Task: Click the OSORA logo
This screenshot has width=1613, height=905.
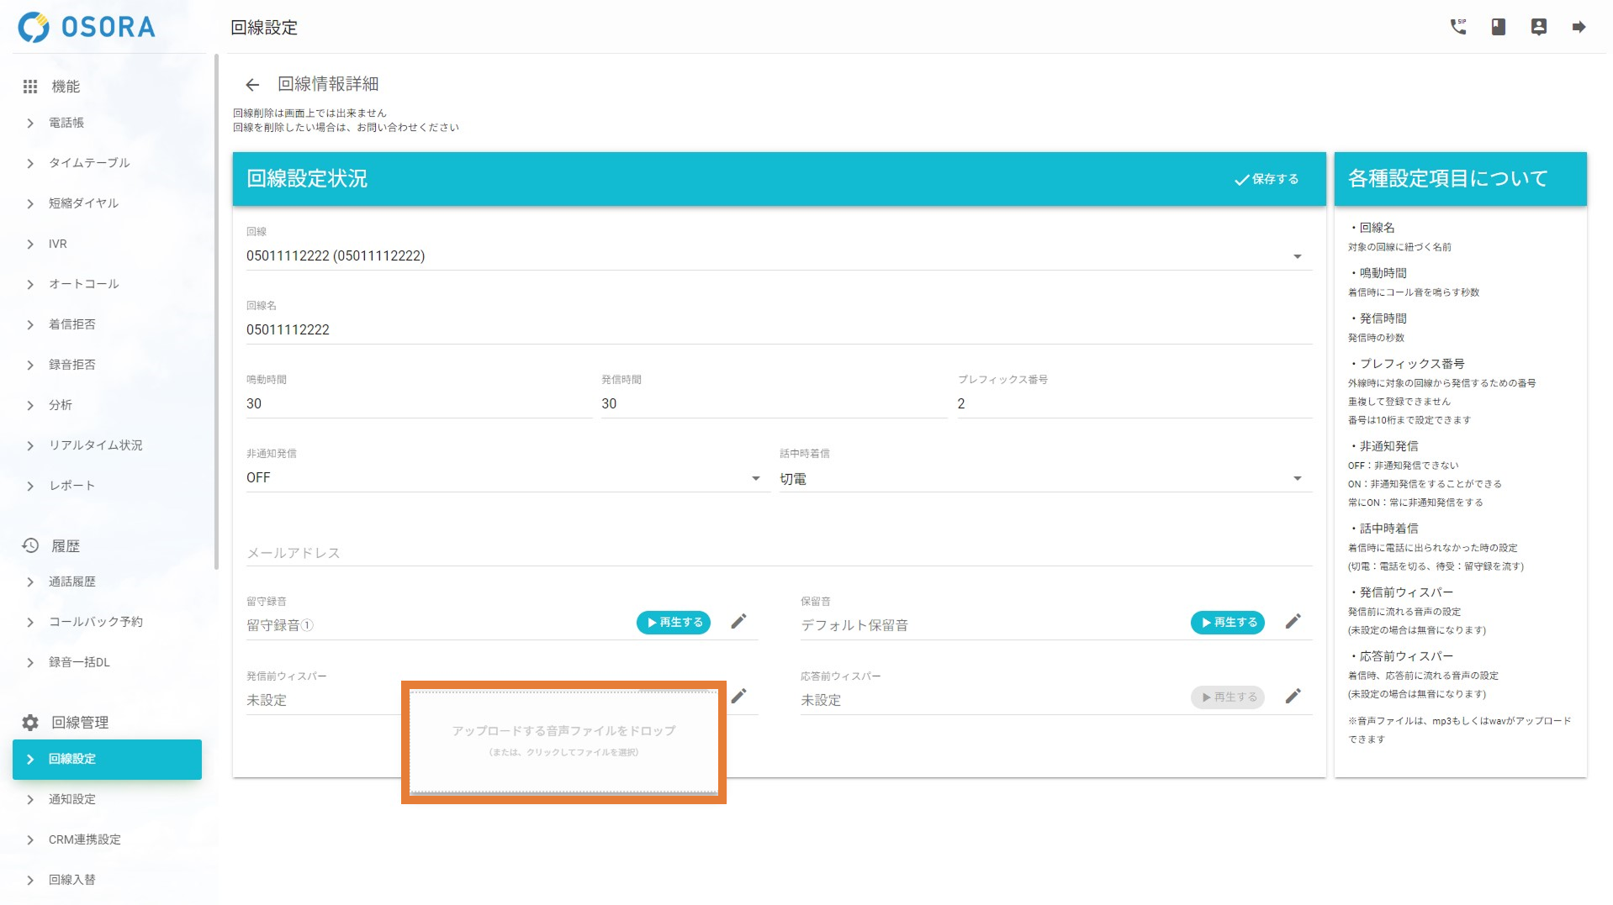Action: pyautogui.click(x=87, y=27)
